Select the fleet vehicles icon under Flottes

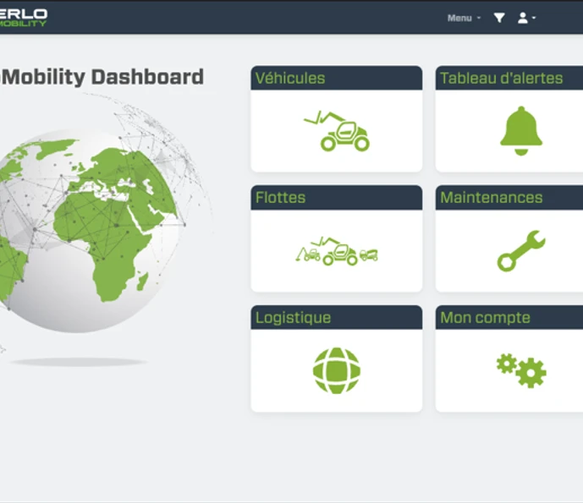tap(337, 251)
